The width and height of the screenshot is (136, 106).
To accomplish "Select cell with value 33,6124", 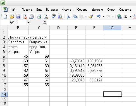I will [x=94, y=80].
